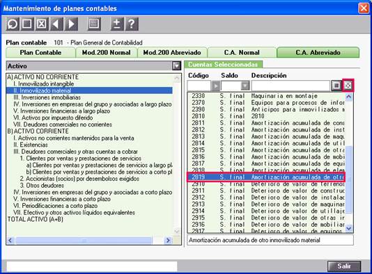Select VI. Activos por impuesto diferido
The image size is (372, 274).
point(53,118)
